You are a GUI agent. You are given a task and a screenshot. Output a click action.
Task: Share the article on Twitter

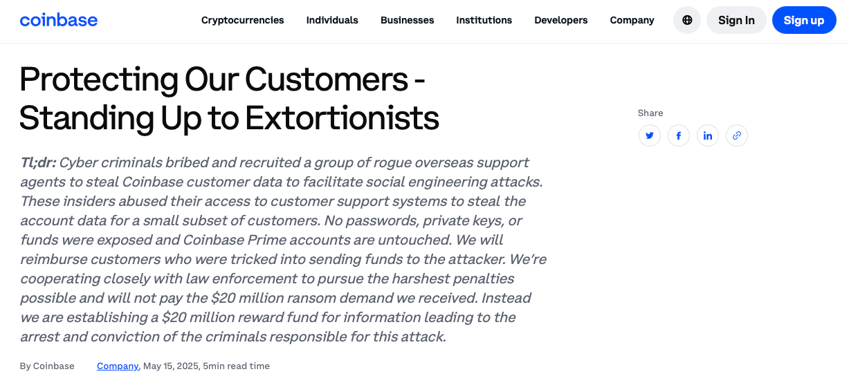pos(650,135)
